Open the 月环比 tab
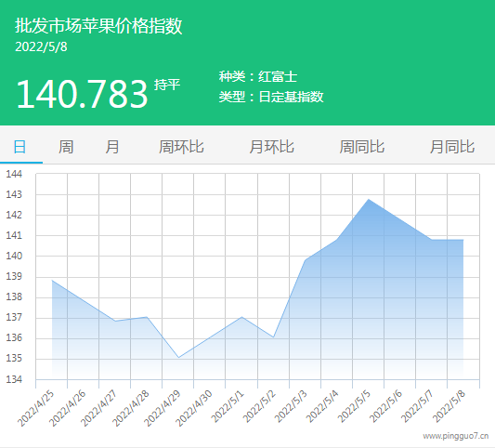This screenshot has height=448, width=495. pos(271,147)
